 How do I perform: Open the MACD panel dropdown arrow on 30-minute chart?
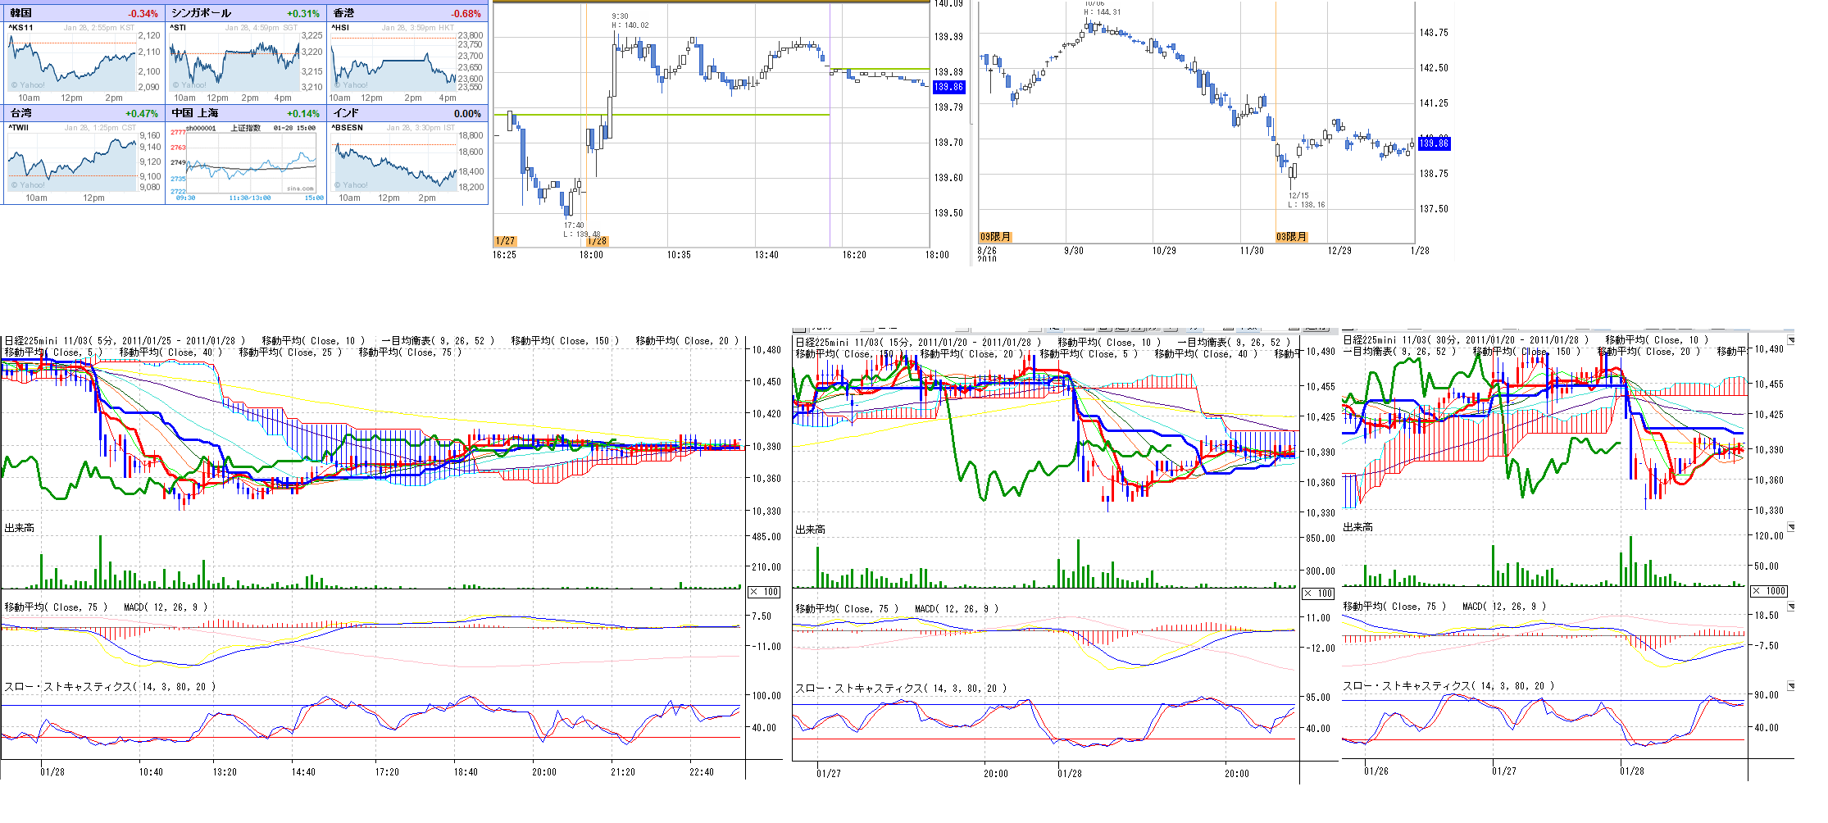point(1790,607)
